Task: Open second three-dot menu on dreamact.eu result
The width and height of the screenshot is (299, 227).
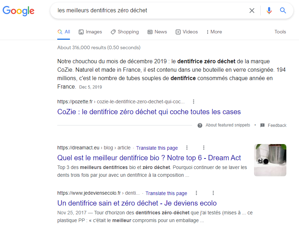Action: [204, 148]
